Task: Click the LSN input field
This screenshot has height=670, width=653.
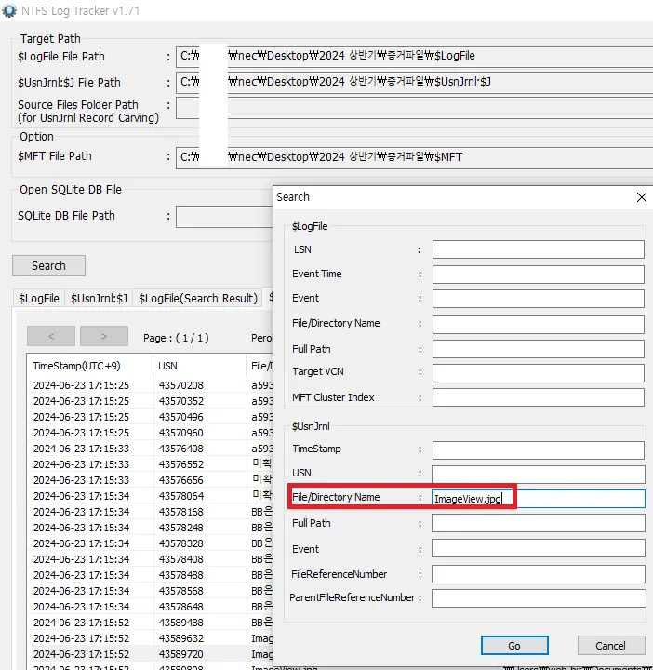Action: [x=538, y=249]
